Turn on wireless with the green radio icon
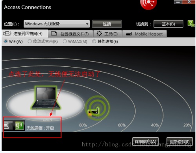Screen dimensions: 196x153 [20, 125]
